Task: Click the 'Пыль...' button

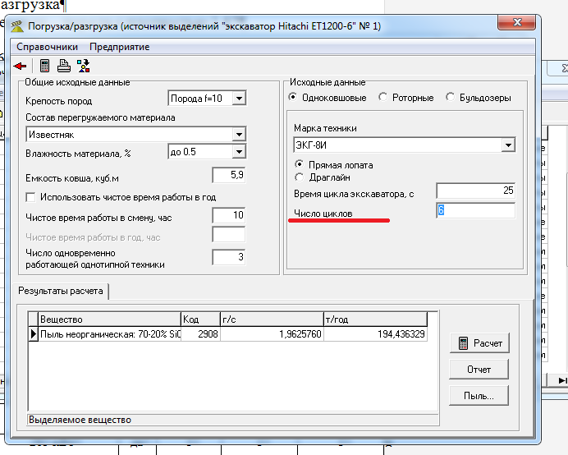Action: (479, 396)
